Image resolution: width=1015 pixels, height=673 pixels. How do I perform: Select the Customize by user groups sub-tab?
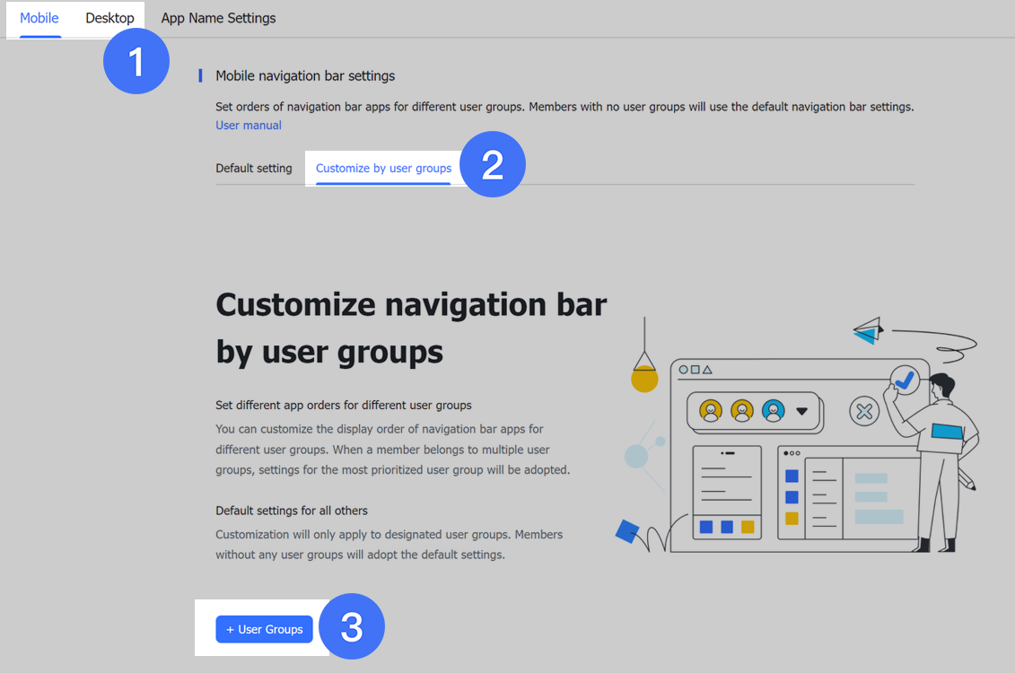383,168
